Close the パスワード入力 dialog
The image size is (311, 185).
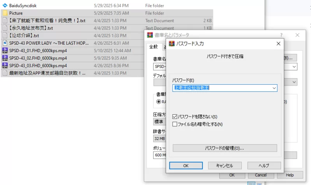(278, 44)
